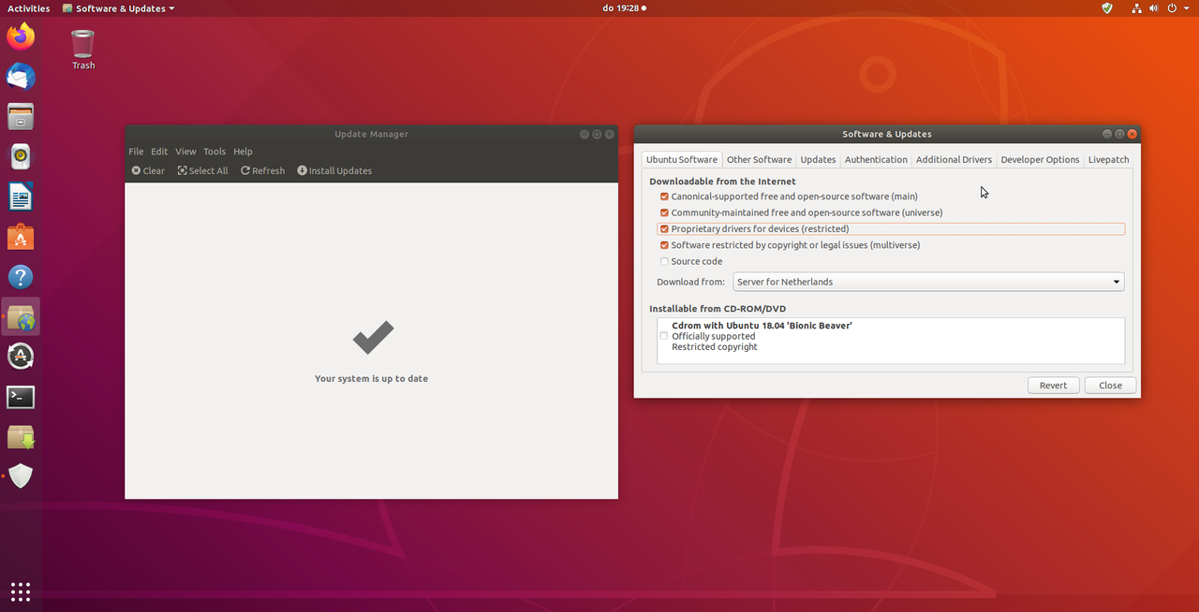Launch LibreOffice Writer from the dock
Viewport: 1199px width, 612px height.
click(x=21, y=197)
